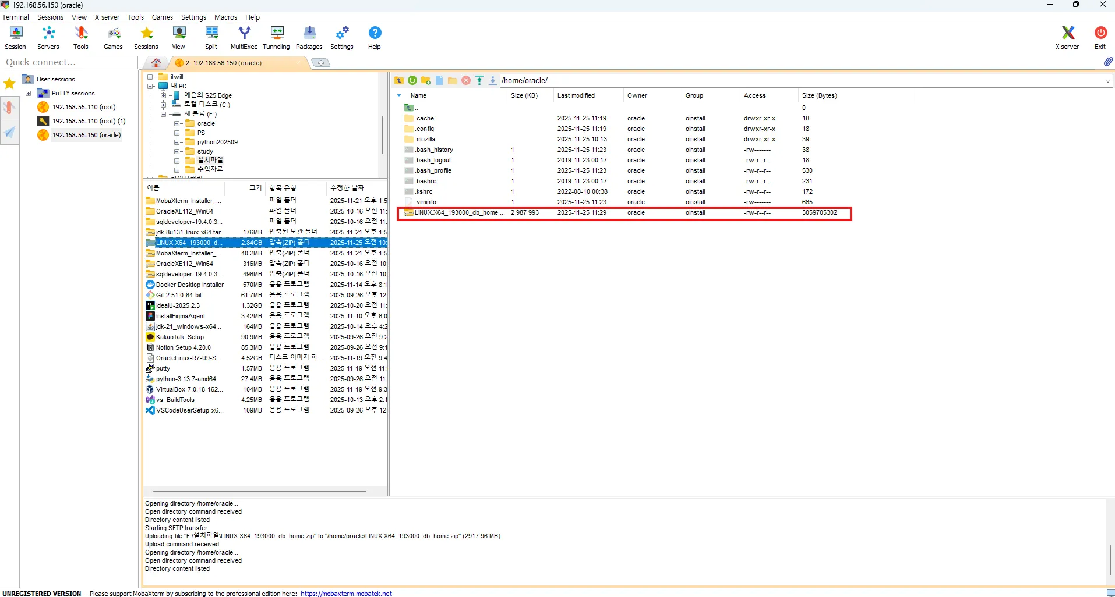The image size is (1115, 597).
Task: Sort local files by 크기 column
Action: coord(255,187)
